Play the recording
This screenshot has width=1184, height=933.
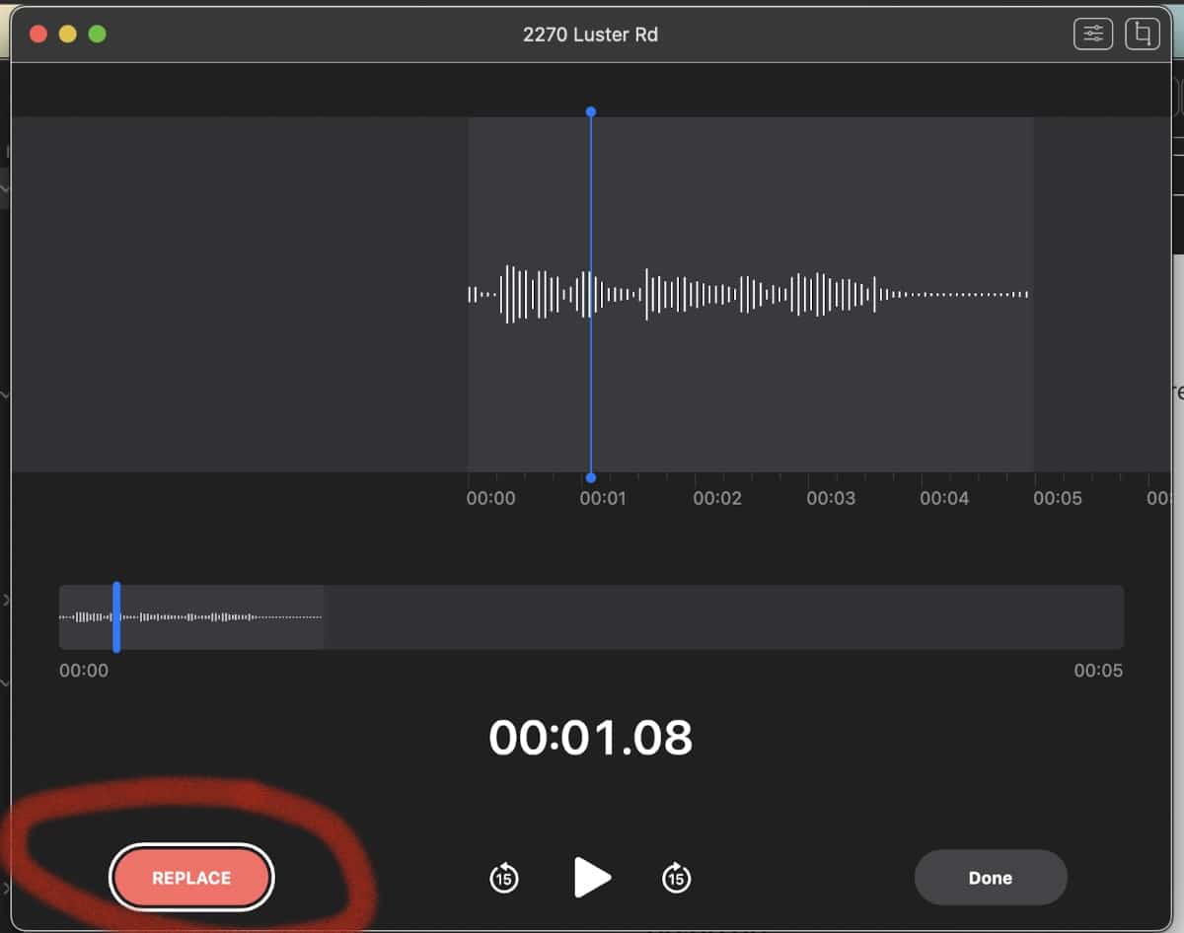pyautogui.click(x=592, y=877)
